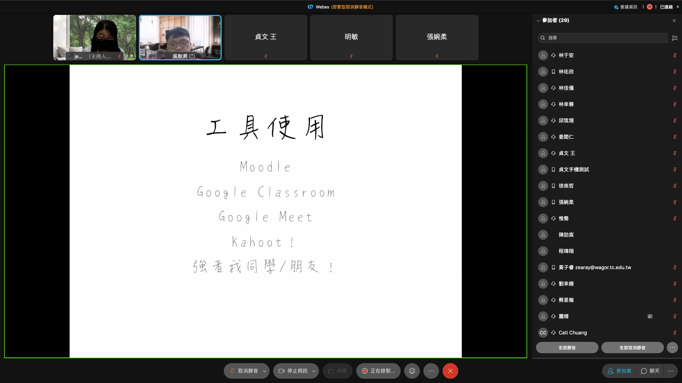Open the sort participants list icon

pyautogui.click(x=675, y=38)
